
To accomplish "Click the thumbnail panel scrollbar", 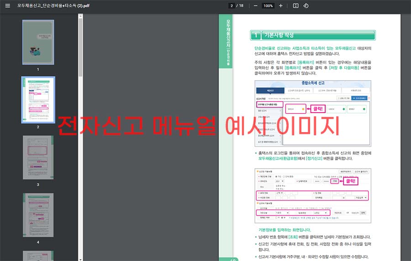I will (x=80, y=47).
